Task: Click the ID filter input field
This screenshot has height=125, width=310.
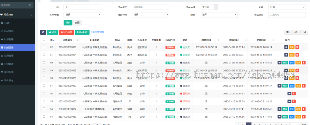Action: pos(82,7)
